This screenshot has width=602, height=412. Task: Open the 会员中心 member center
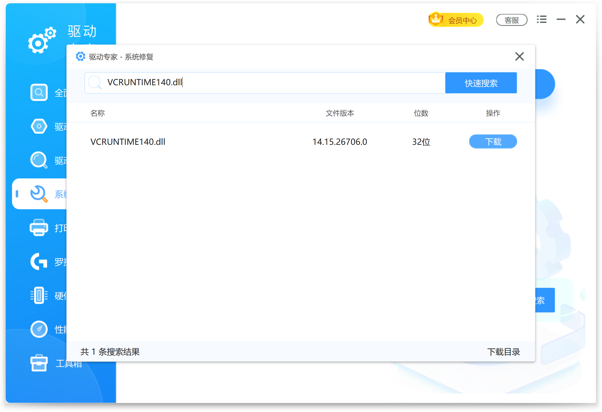[x=456, y=20]
